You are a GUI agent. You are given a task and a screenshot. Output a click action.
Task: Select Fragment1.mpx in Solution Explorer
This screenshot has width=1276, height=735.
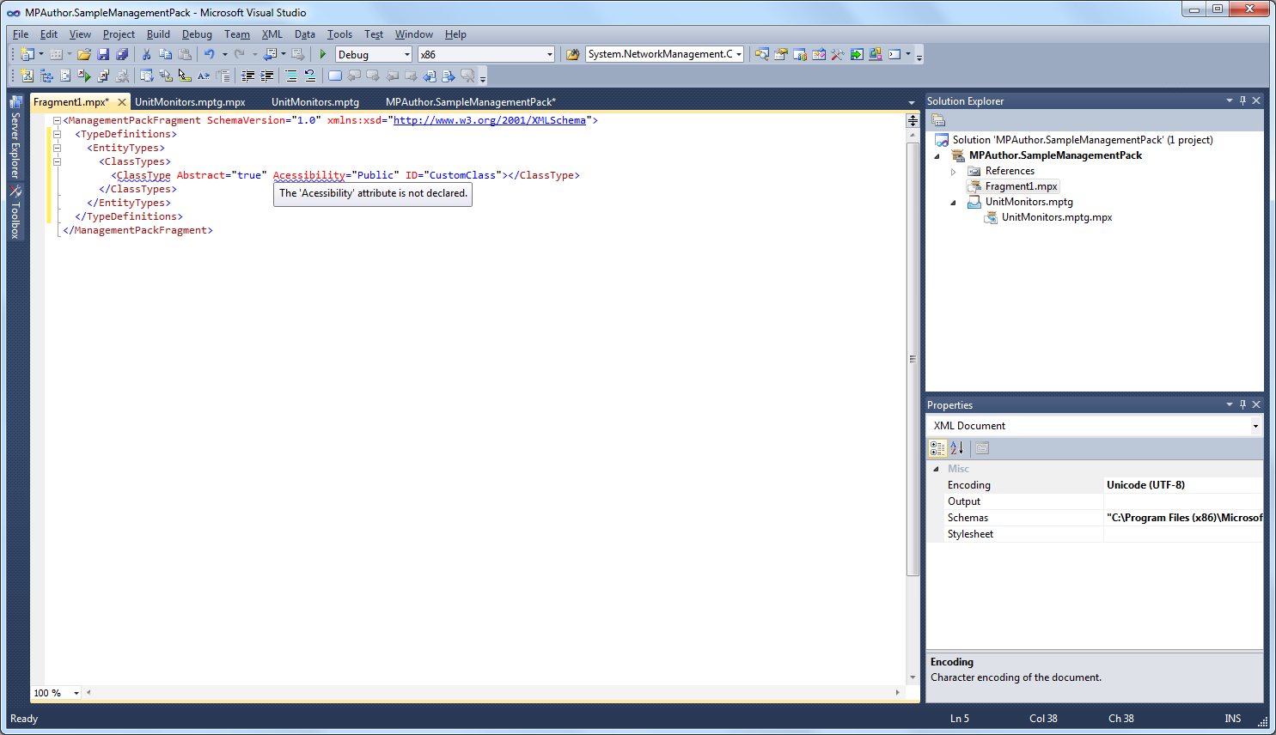pos(1021,186)
